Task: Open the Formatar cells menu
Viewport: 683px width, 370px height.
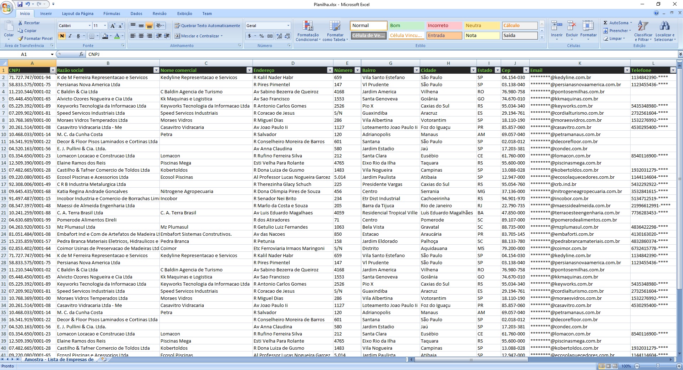Action: (x=588, y=30)
